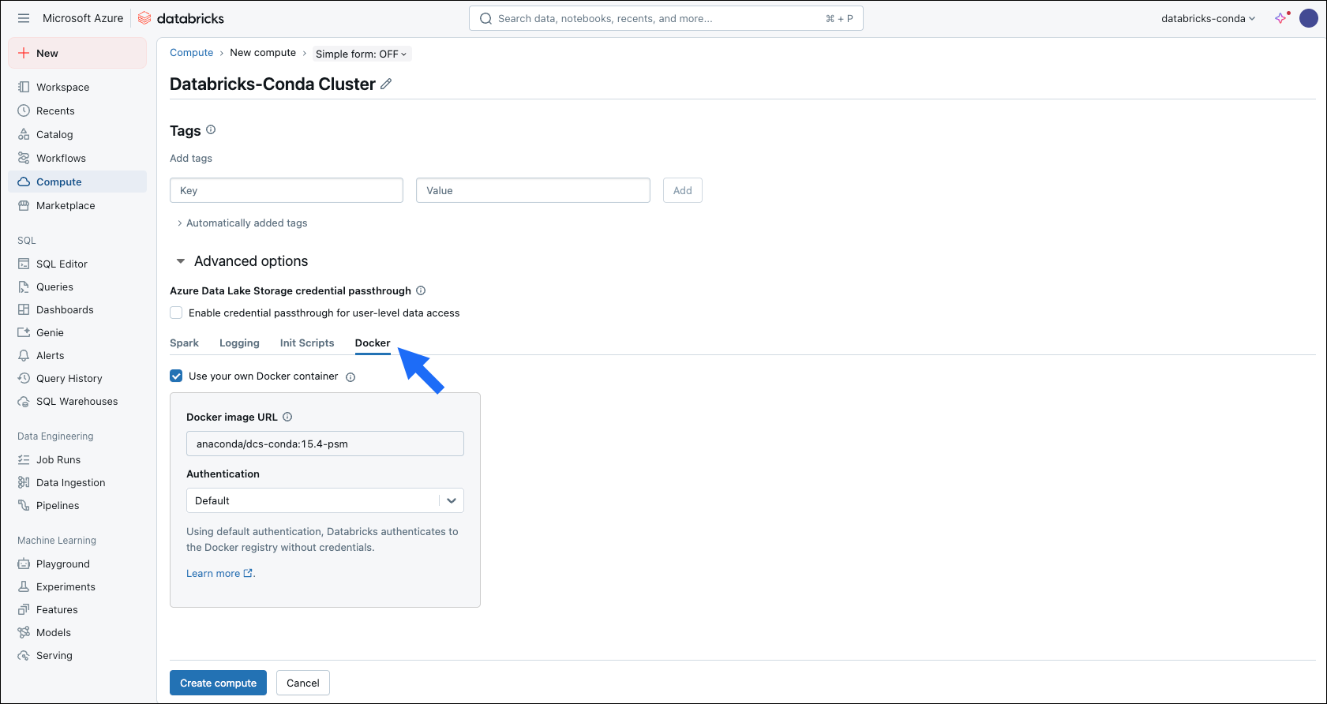This screenshot has width=1327, height=704.
Task: Switch to the Init Scripts tab
Action: point(307,343)
